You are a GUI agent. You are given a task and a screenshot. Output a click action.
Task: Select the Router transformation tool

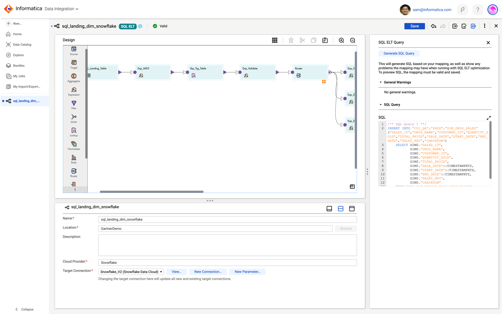coord(73,172)
